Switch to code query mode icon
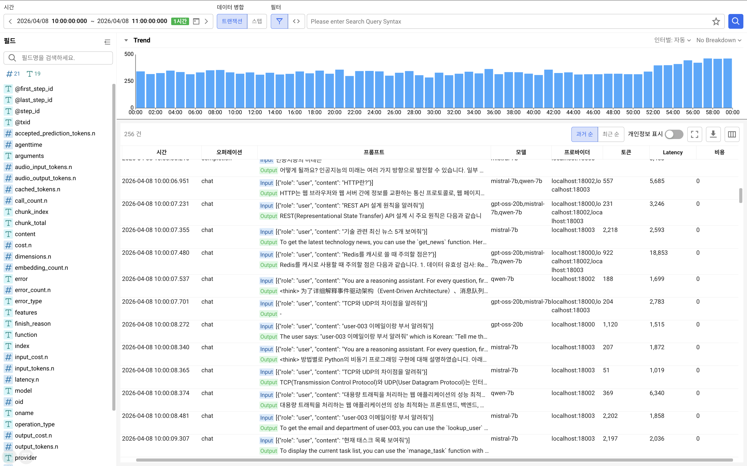747x466 pixels. point(296,21)
